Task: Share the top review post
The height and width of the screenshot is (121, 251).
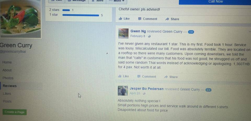Action: point(172,19)
